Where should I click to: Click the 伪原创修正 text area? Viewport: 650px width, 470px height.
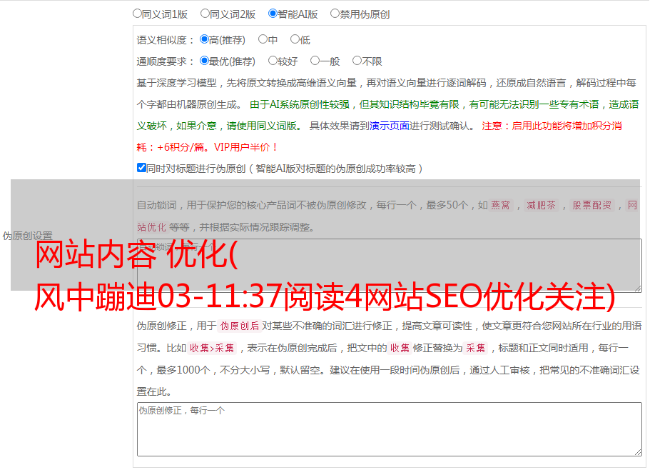(x=390, y=429)
